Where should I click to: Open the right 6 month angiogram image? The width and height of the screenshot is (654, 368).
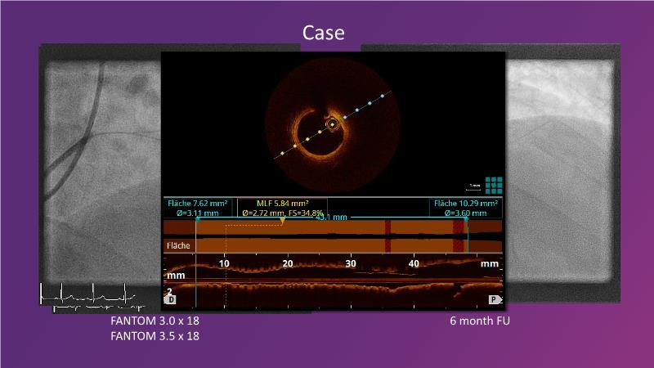pos(564,164)
